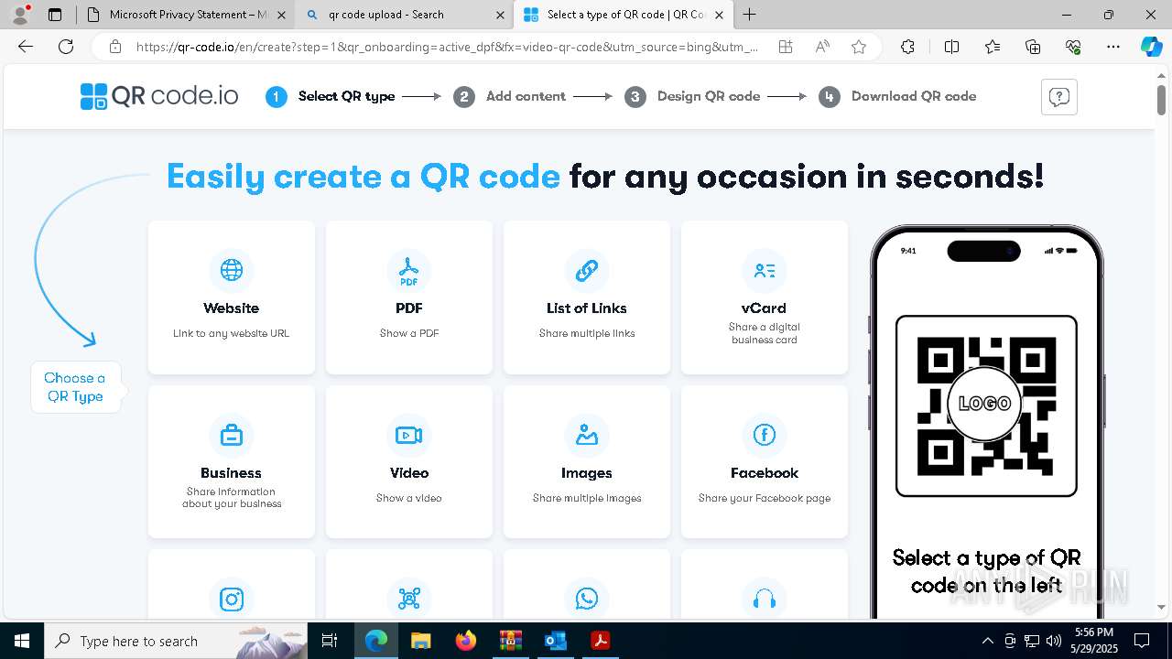Click 'Share a digital business card' text

pos(765,333)
